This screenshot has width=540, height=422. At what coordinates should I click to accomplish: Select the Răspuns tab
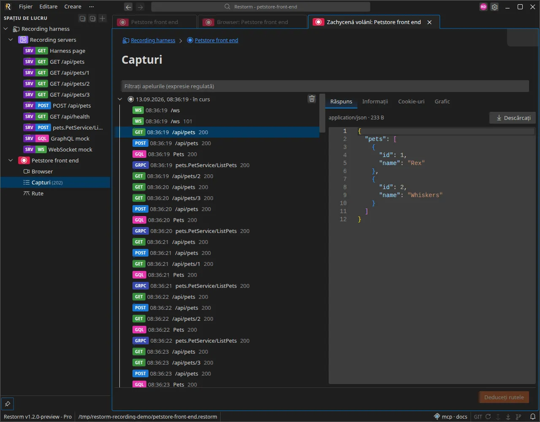point(341,102)
